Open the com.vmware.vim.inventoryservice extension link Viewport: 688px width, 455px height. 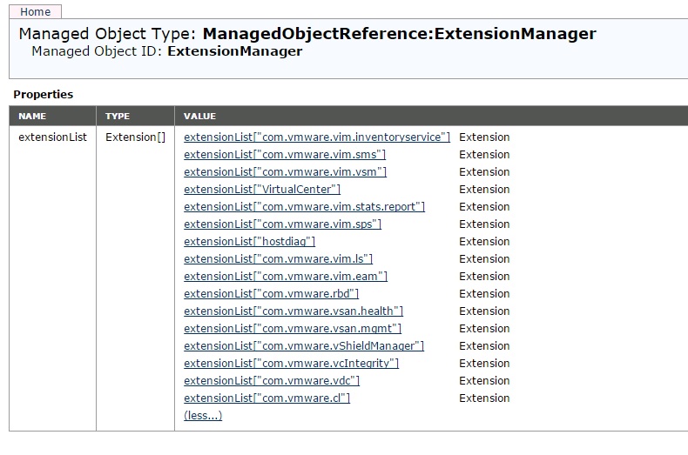point(317,137)
